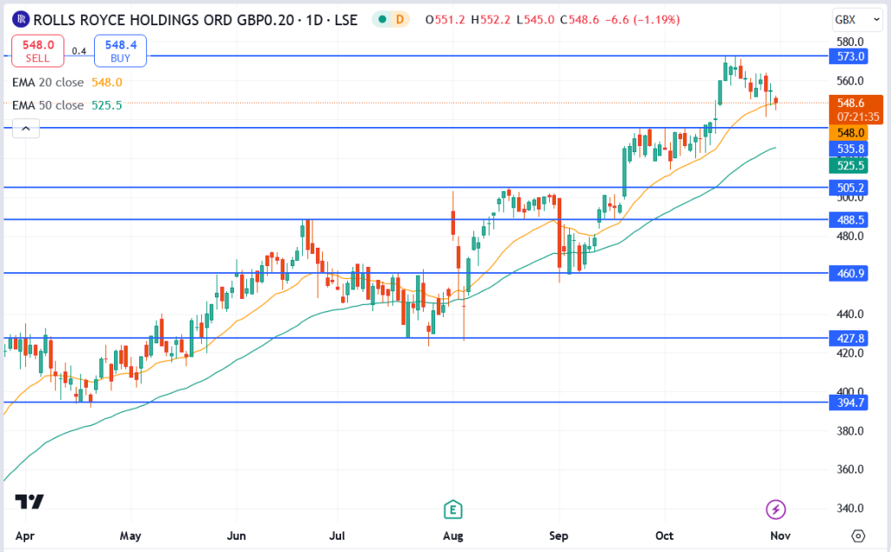Click the BUY 548.4 button
The height and width of the screenshot is (552, 891).
(x=120, y=51)
